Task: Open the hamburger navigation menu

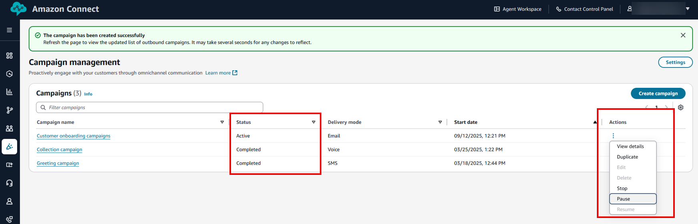Action: [x=9, y=30]
